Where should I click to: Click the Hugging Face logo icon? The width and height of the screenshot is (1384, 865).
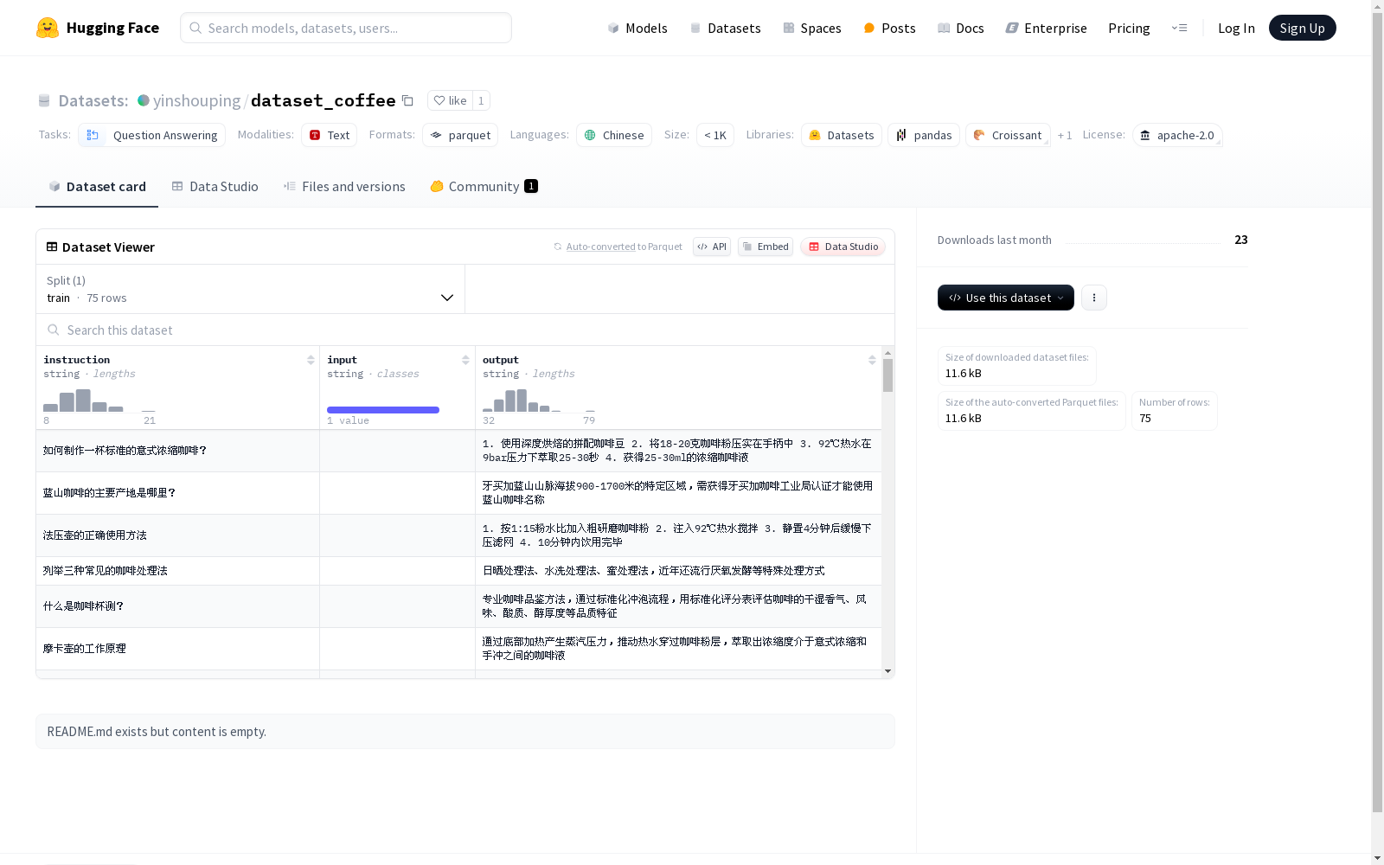coord(48,28)
